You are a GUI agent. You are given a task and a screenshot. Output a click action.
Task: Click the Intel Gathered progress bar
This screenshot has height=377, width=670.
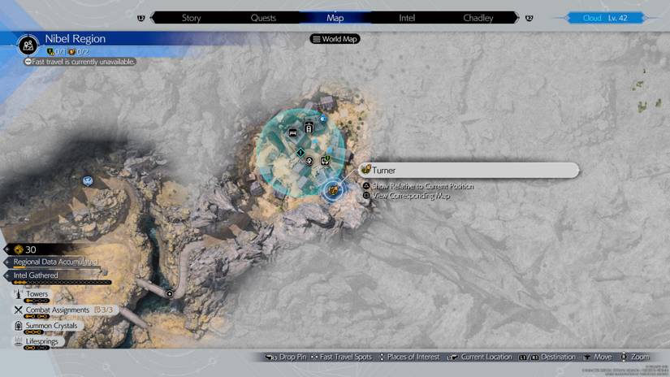click(x=63, y=282)
